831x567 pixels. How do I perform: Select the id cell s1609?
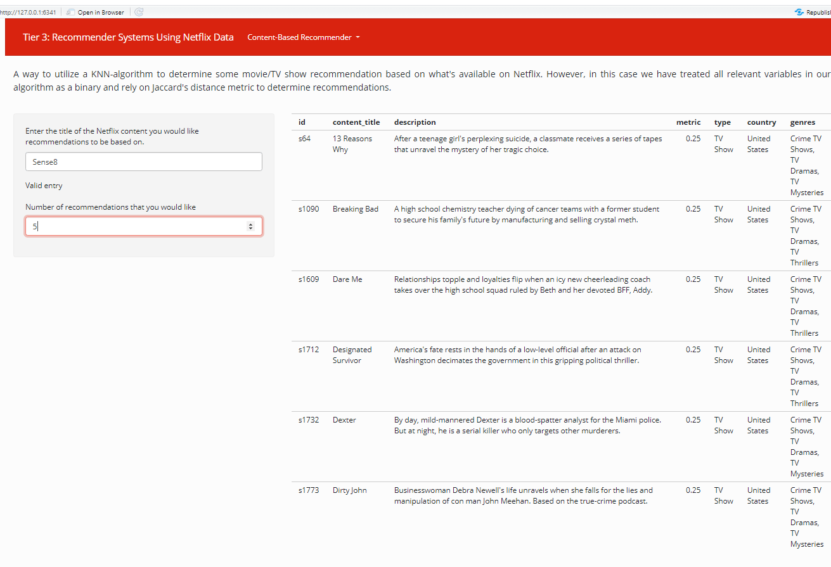click(x=309, y=279)
